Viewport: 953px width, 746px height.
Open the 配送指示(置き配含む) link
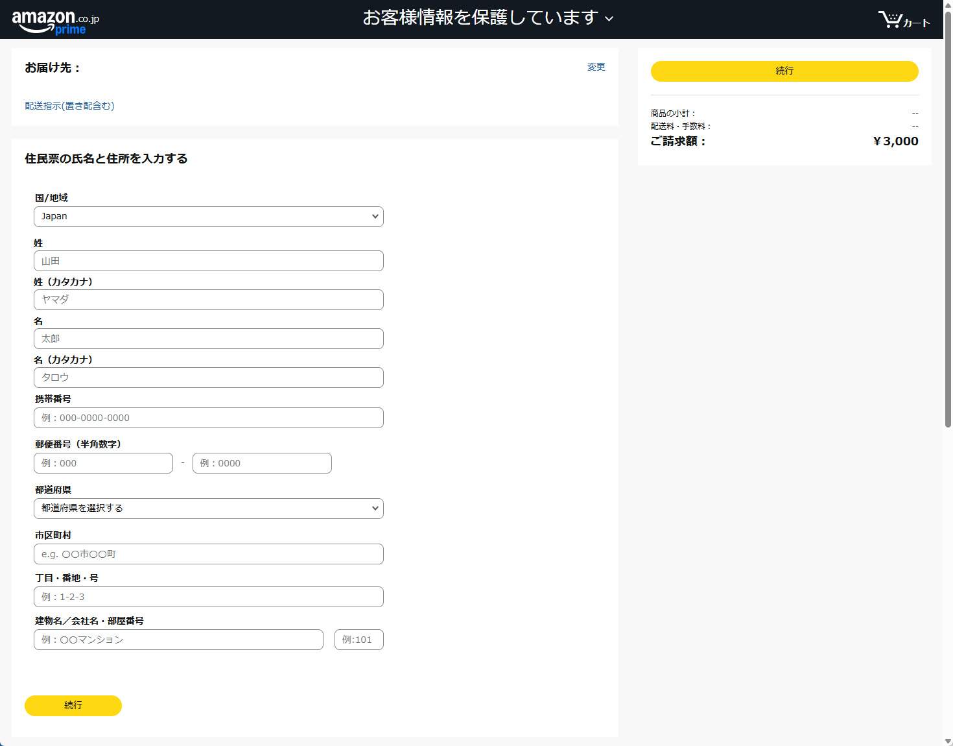(69, 106)
